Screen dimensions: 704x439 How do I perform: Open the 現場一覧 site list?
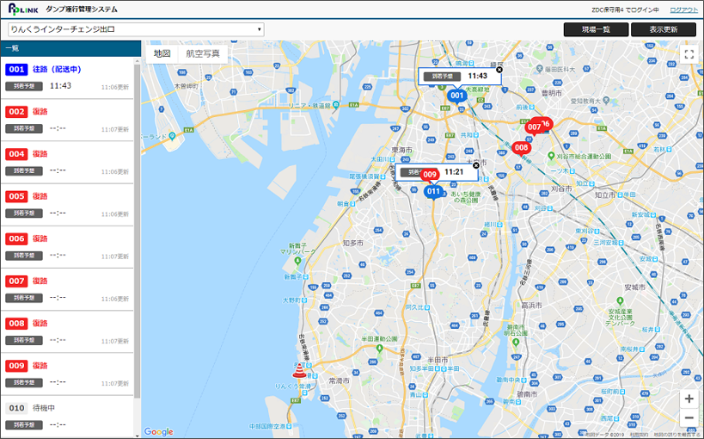coord(596,29)
